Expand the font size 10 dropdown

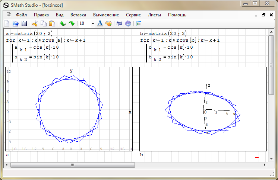pos(92,23)
